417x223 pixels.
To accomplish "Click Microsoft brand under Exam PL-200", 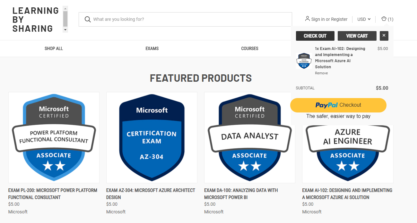I will pyautogui.click(x=18, y=212).
